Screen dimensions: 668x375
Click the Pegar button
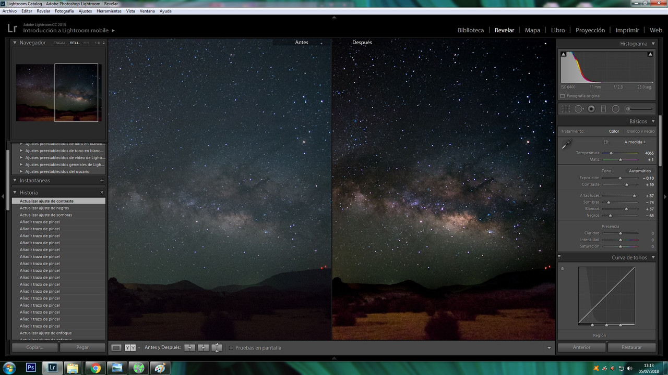(82, 347)
